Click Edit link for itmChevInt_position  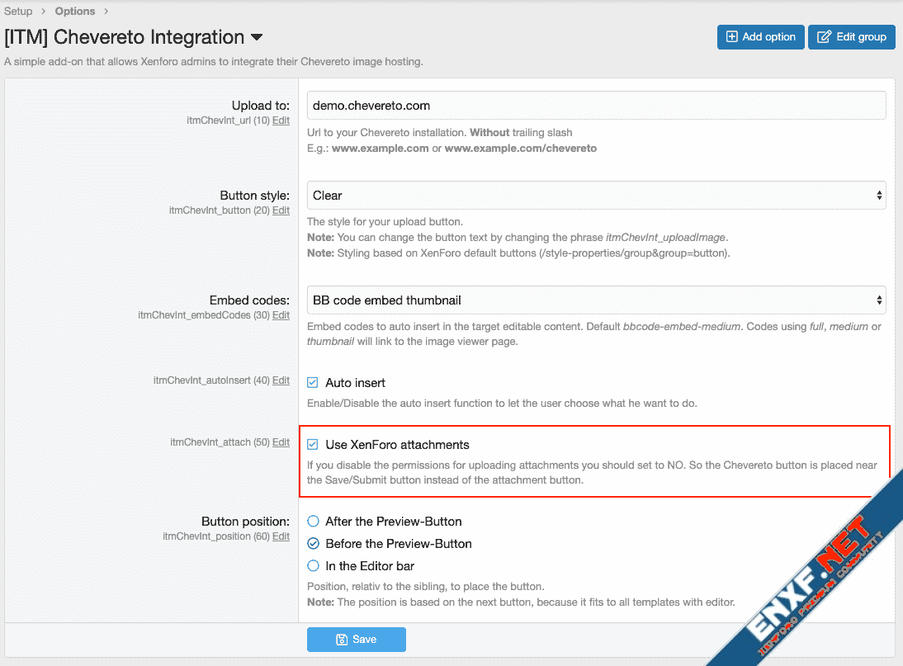tap(281, 536)
